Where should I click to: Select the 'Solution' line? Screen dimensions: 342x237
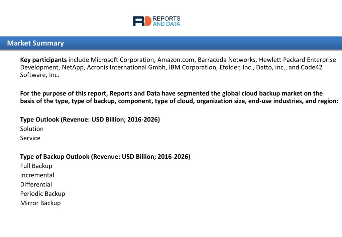[32, 129]
